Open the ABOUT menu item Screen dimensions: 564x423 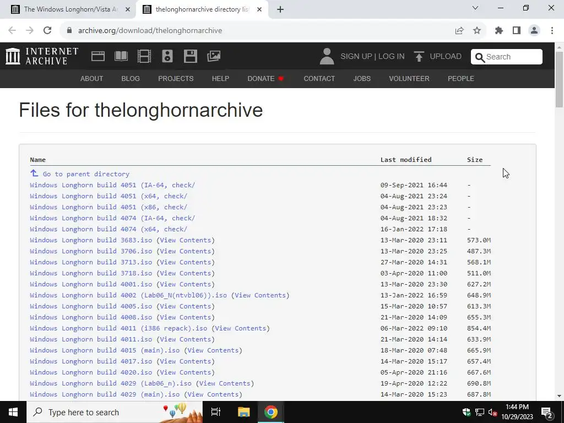92,78
